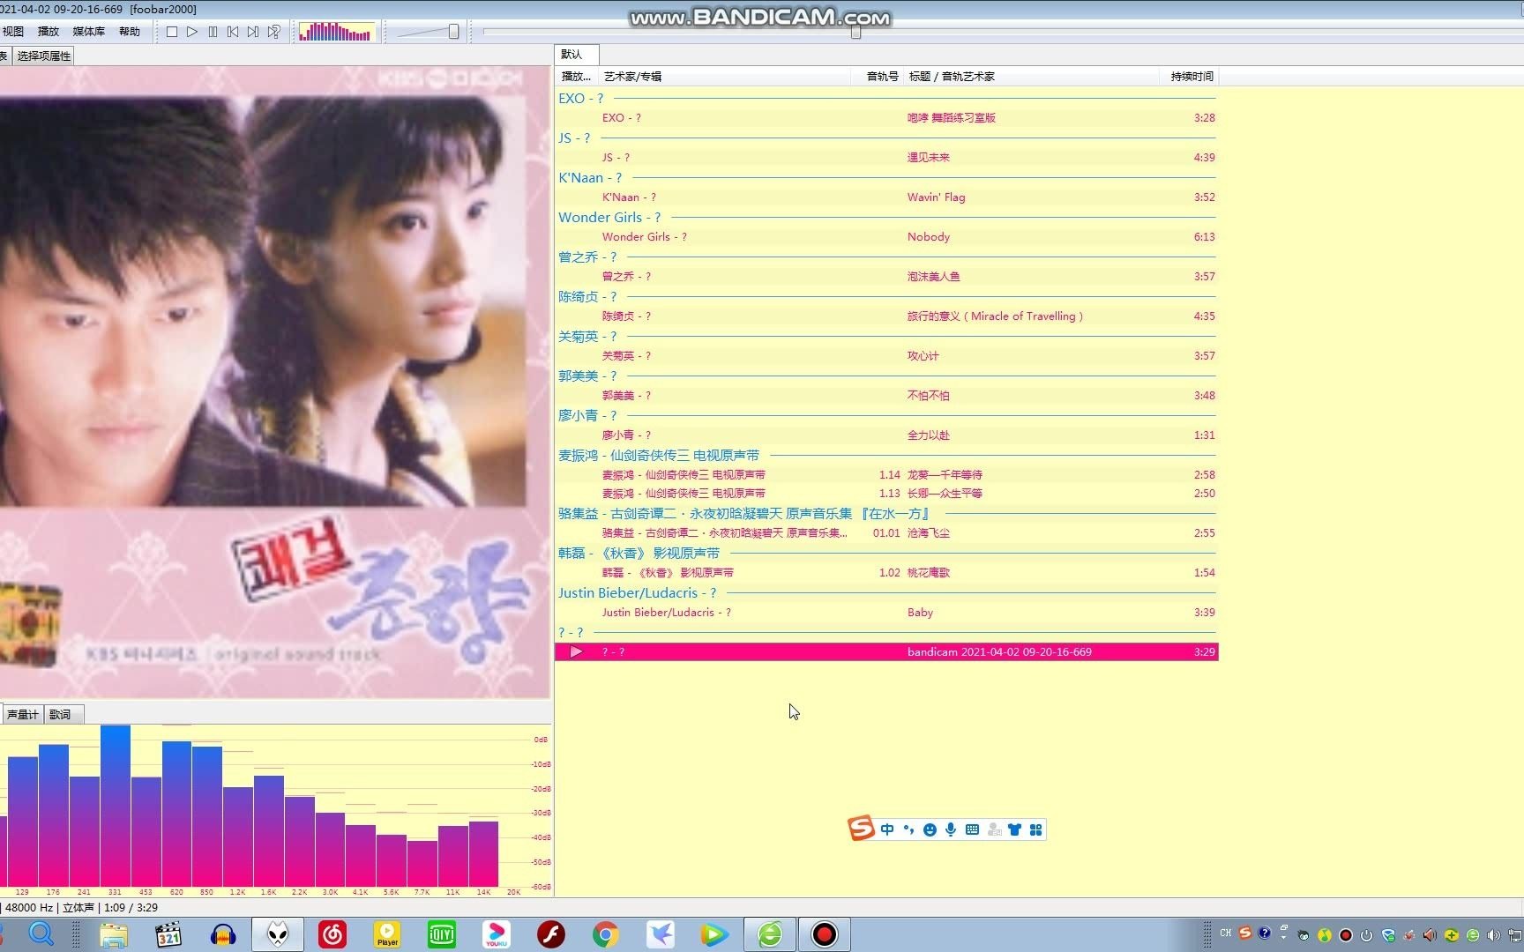The width and height of the screenshot is (1524, 952).
Task: Skip to the next track
Action: 253,32
